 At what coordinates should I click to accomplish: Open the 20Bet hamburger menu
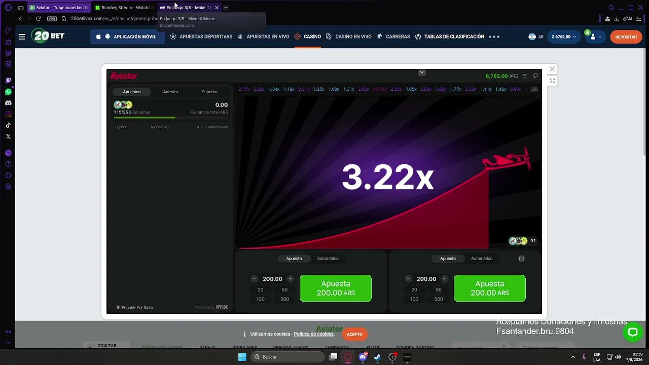(22, 36)
